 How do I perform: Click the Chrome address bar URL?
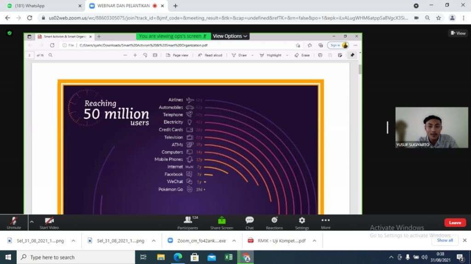pyautogui.click(x=228, y=18)
